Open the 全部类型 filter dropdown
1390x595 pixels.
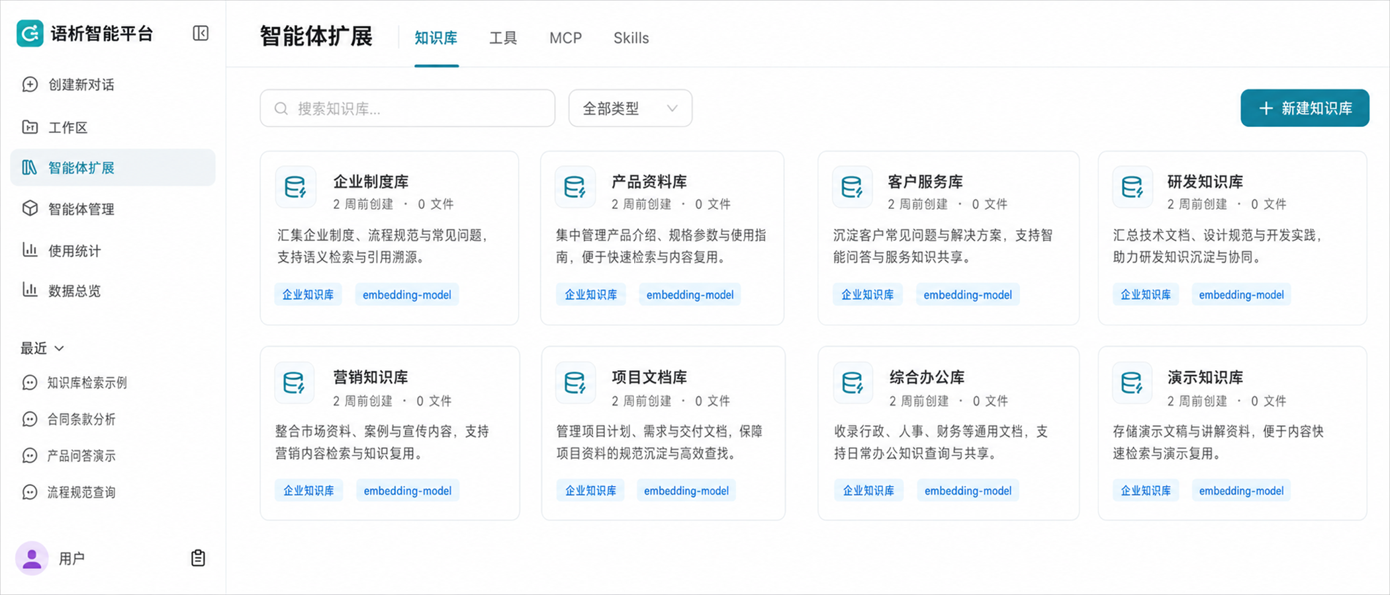[x=630, y=108]
